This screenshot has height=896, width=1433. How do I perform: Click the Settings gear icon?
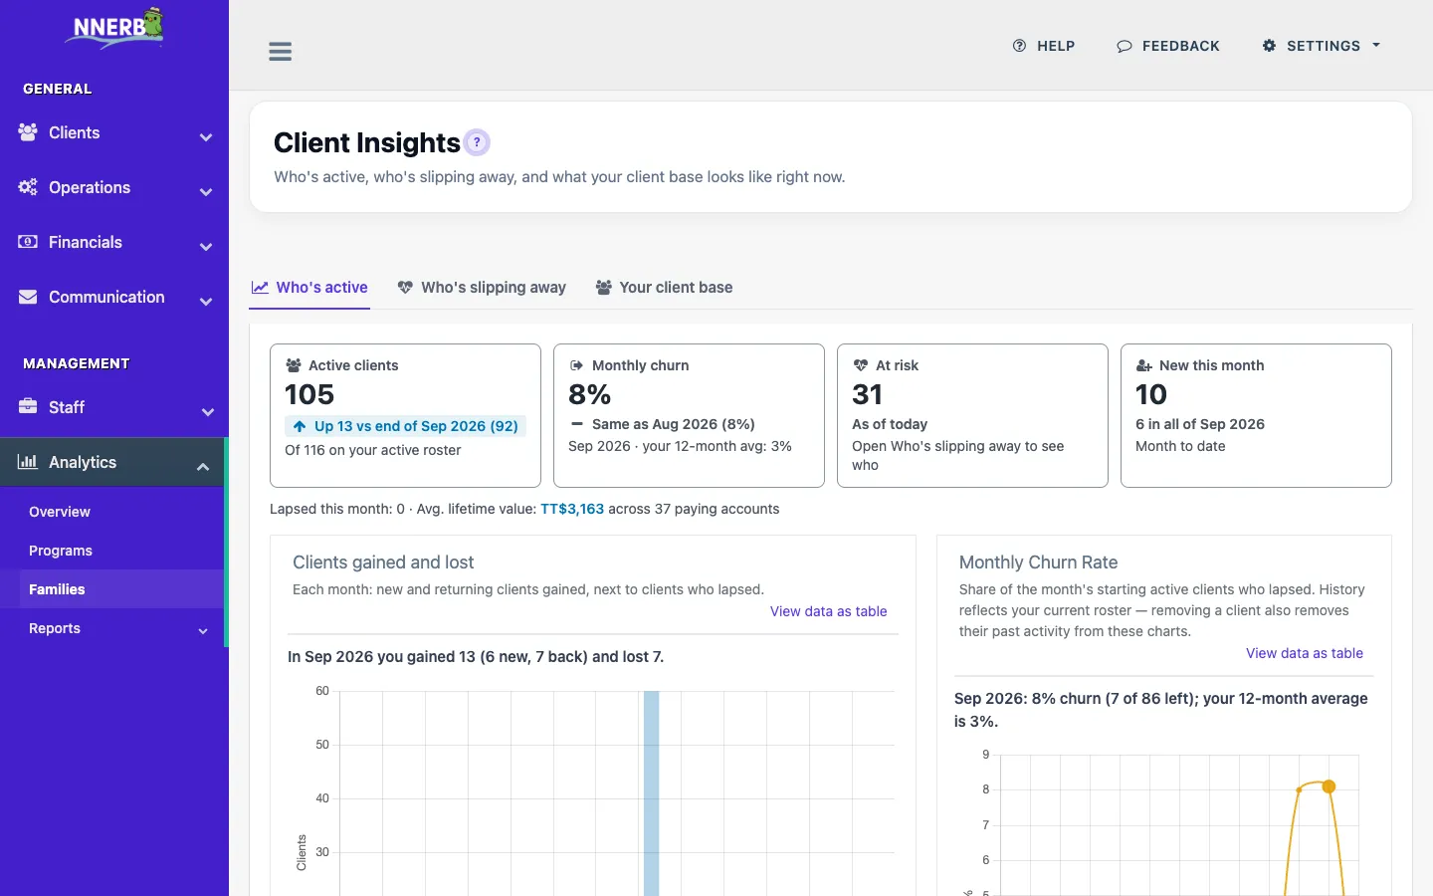[1269, 46]
